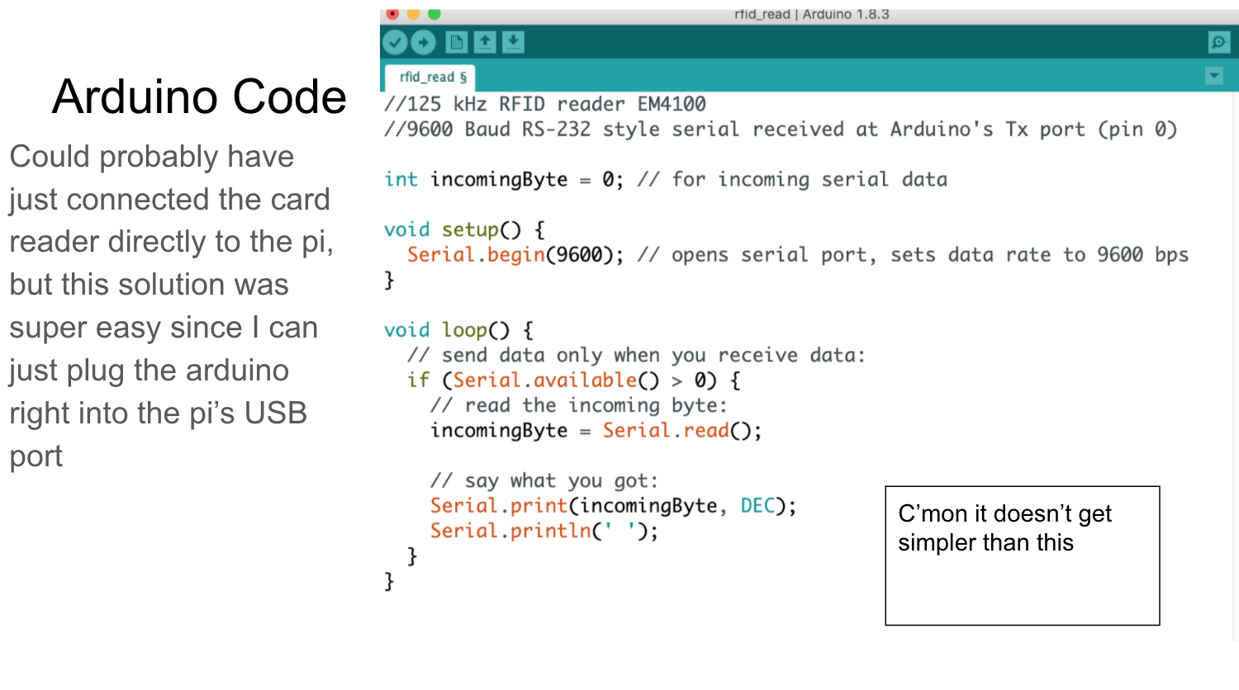Click the comment '//125 kHz RFID reader EM4100'
The image size is (1239, 690).
545,104
